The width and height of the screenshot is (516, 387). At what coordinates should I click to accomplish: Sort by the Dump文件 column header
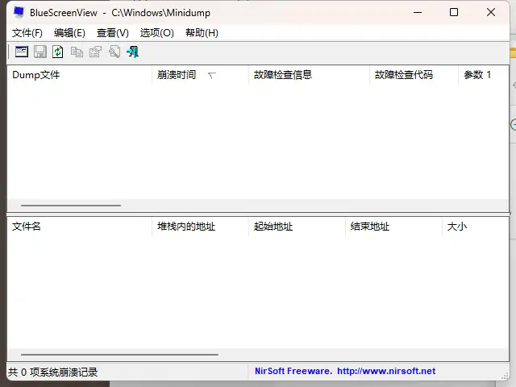[x=79, y=75]
